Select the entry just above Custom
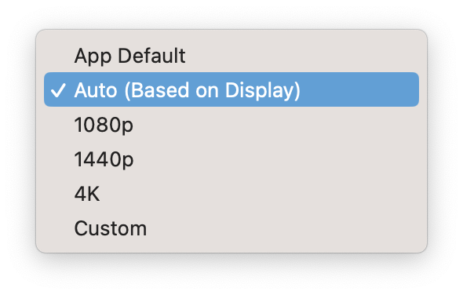 (x=231, y=194)
